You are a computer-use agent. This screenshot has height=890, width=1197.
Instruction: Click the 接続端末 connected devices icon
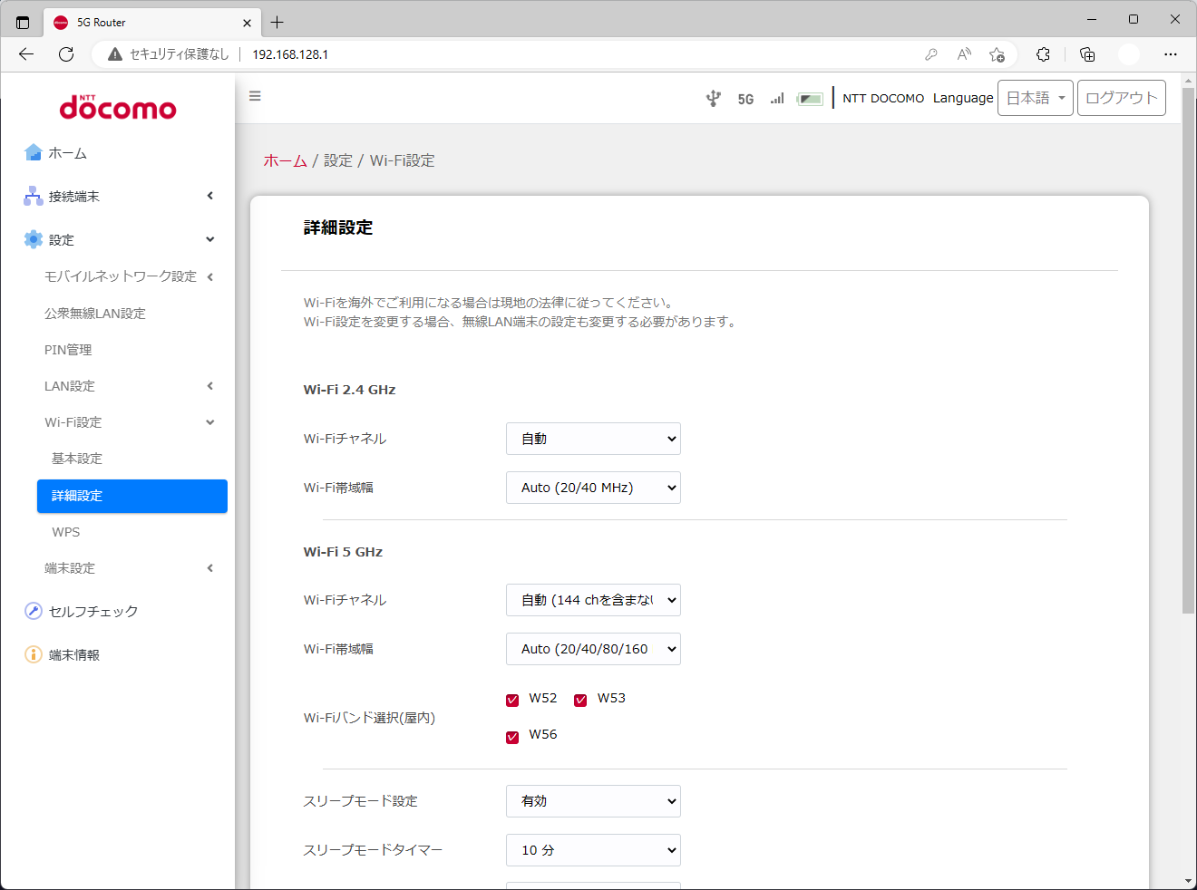pos(33,196)
